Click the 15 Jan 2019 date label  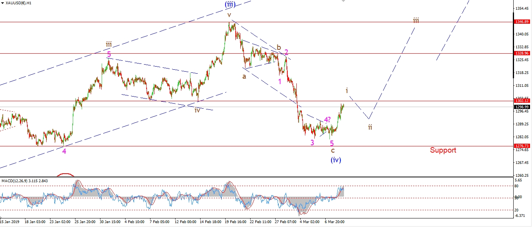12,222
